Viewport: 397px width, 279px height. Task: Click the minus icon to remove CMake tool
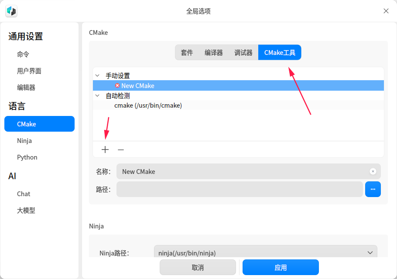[x=121, y=150]
